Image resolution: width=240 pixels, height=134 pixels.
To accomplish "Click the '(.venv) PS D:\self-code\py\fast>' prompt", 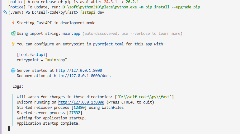I will (x=43, y=12).
